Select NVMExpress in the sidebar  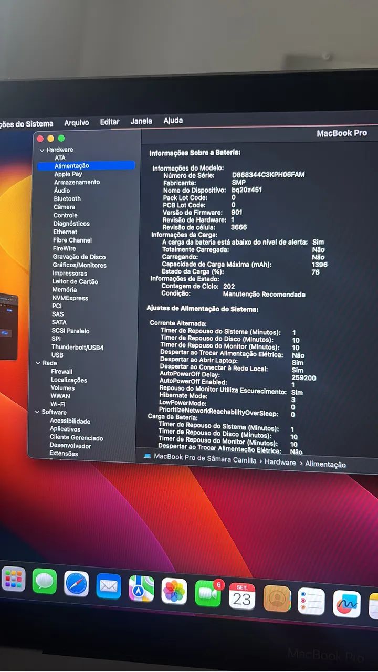[x=70, y=298]
